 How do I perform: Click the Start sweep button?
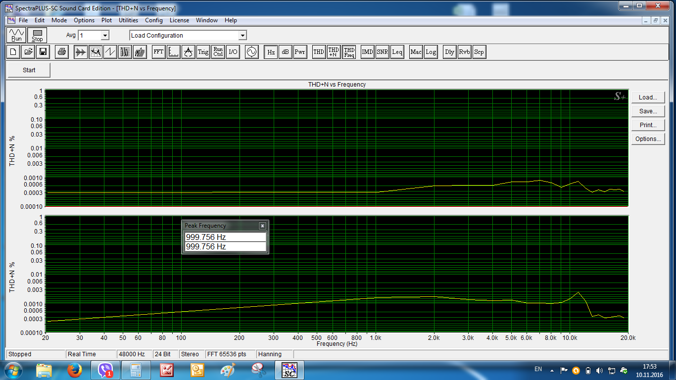pyautogui.click(x=29, y=70)
